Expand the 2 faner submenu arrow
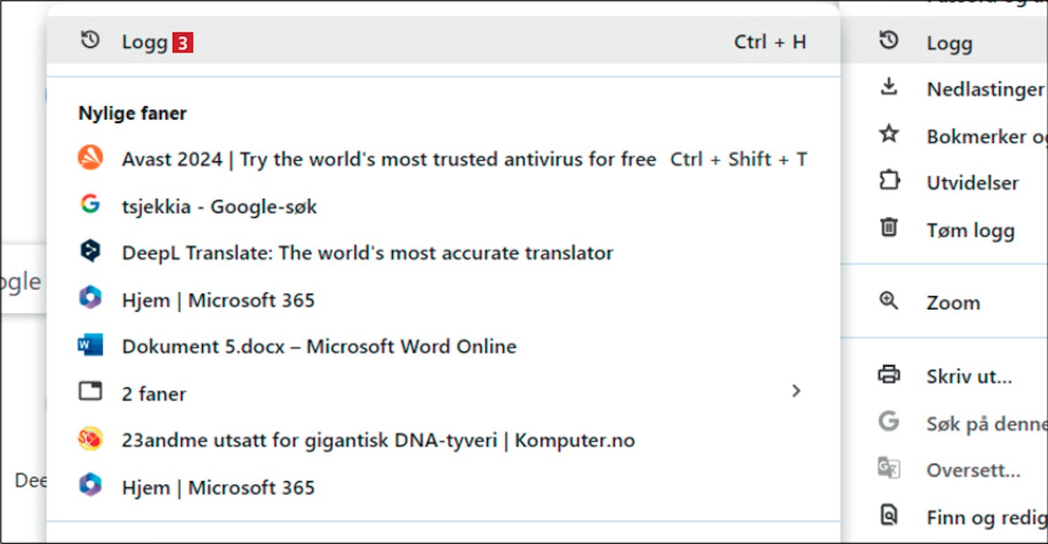The height and width of the screenshot is (544, 1048). point(796,391)
